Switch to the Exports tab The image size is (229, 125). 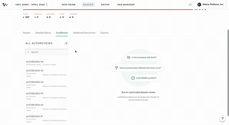(105, 33)
